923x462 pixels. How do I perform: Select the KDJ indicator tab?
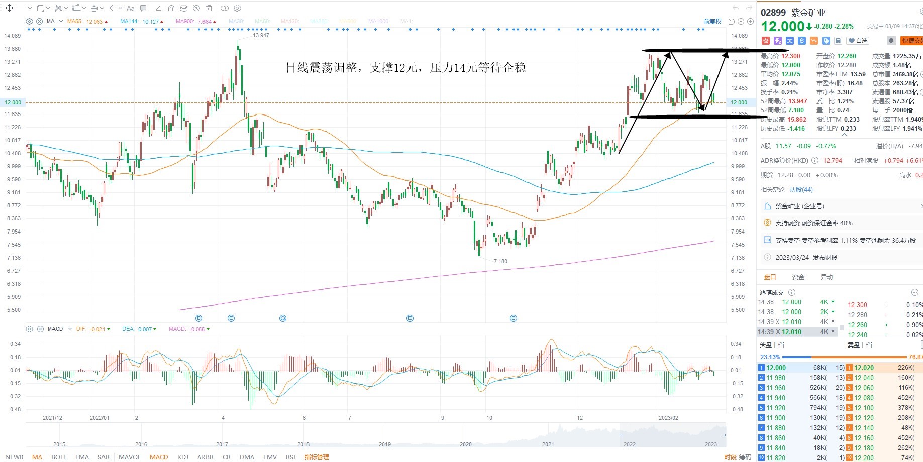click(x=183, y=457)
